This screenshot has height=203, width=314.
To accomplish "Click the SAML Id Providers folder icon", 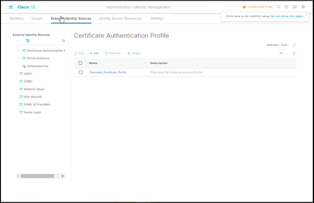I will pos(21,104).
